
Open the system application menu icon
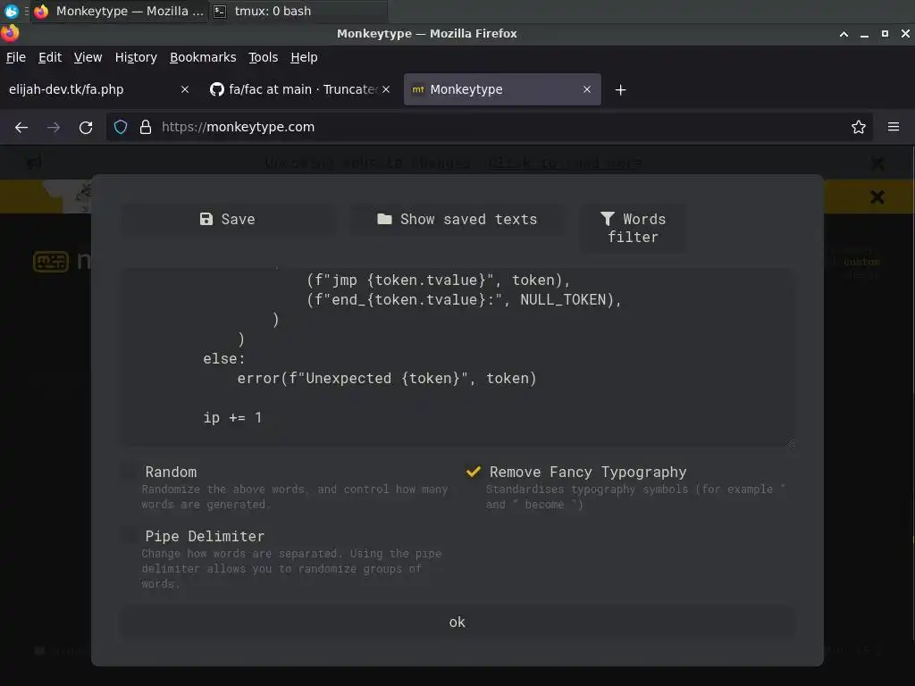[x=11, y=11]
